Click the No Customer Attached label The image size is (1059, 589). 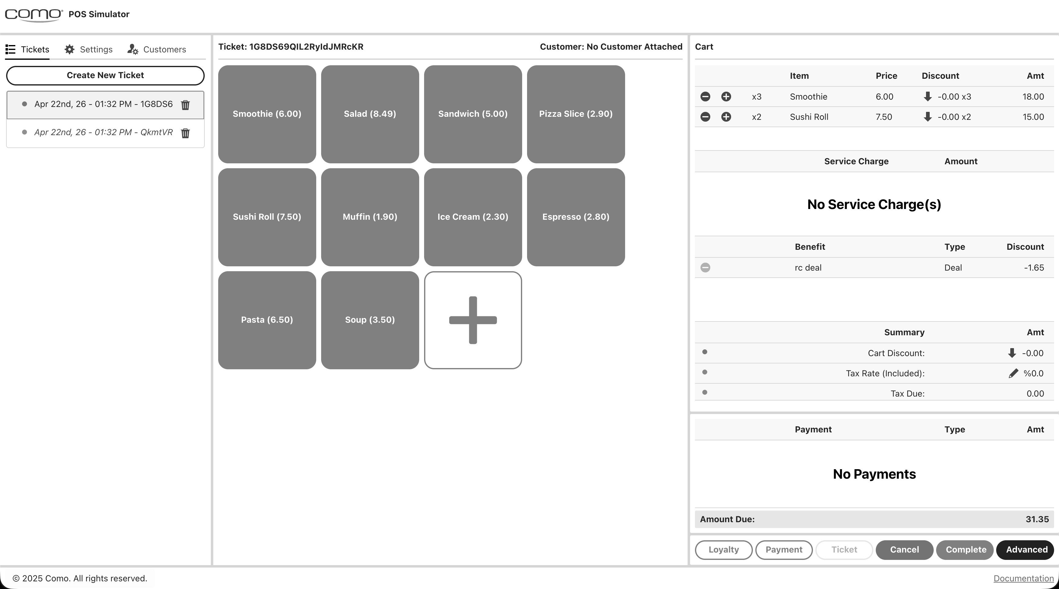pyautogui.click(x=634, y=47)
